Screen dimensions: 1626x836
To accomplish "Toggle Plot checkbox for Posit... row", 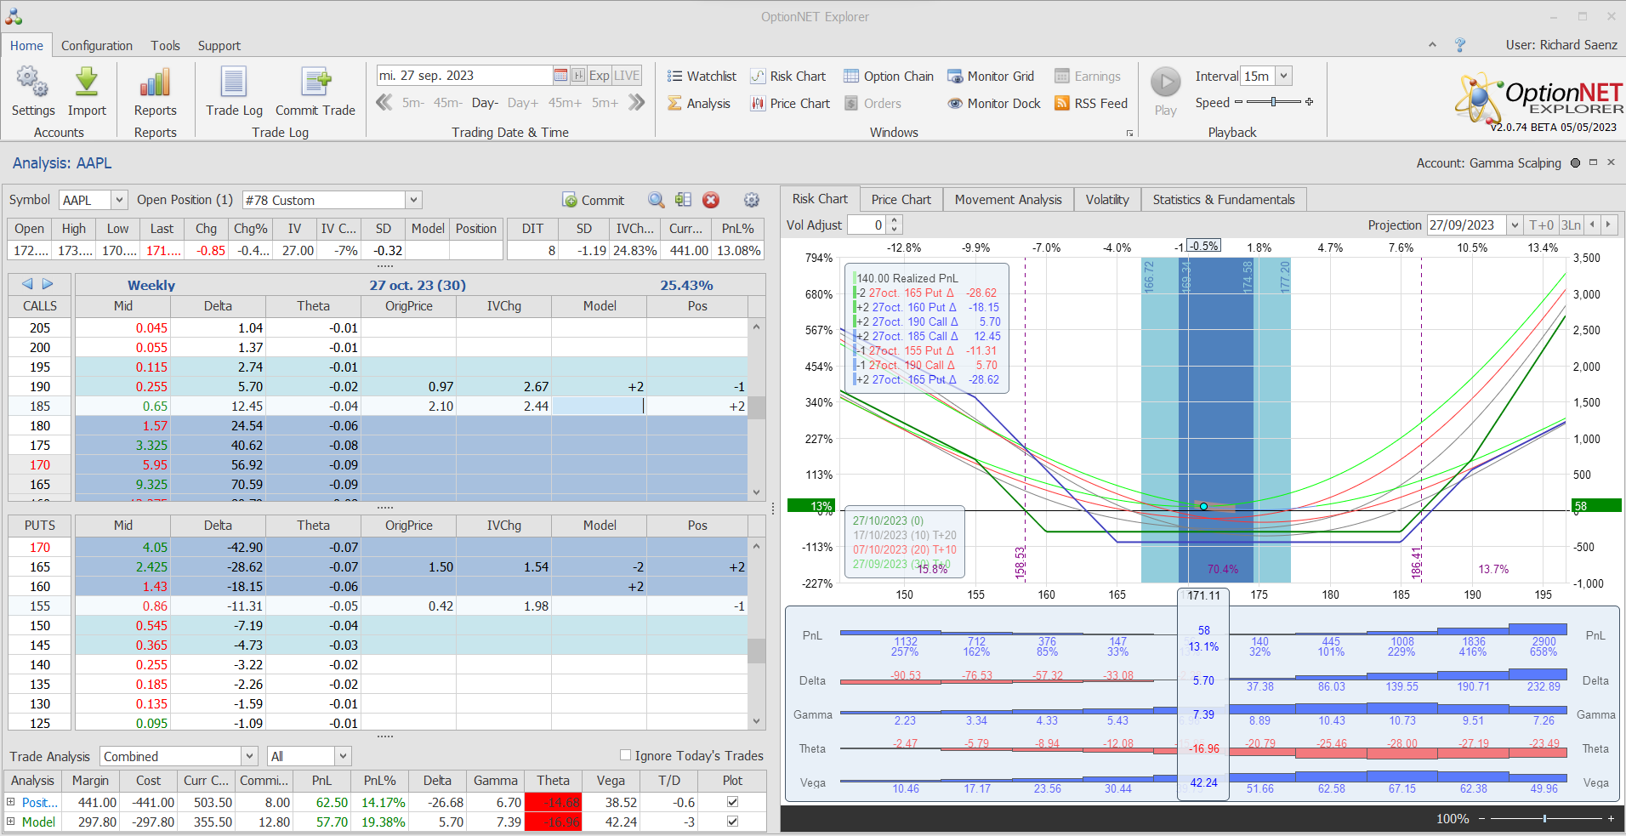I will [x=732, y=802].
